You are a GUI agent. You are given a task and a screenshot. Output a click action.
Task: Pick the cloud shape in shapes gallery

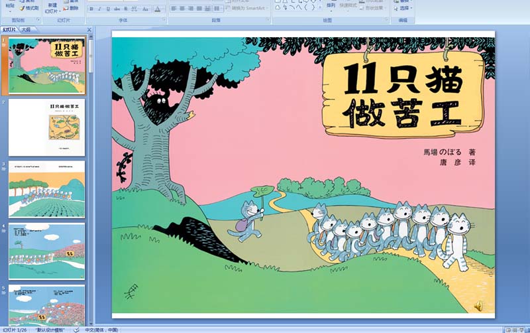278,7
